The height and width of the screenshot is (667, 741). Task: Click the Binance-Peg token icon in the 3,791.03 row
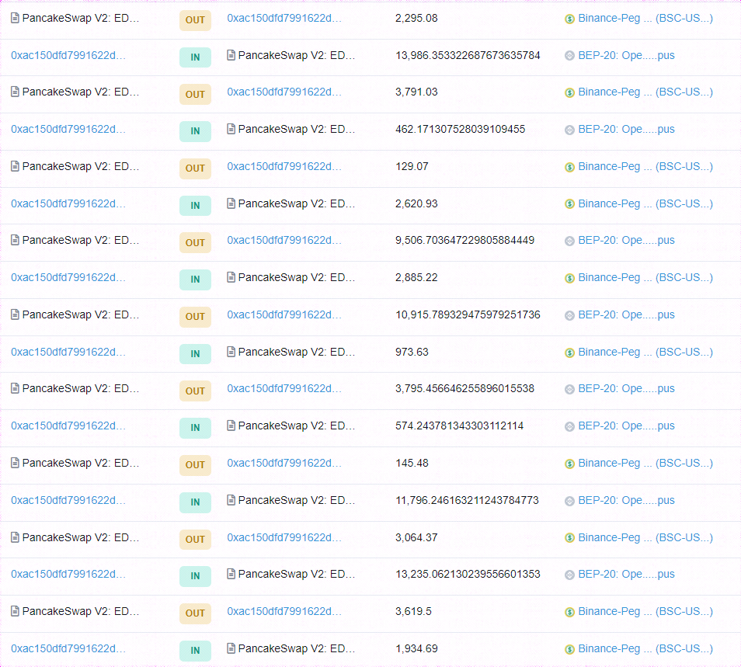(x=569, y=92)
